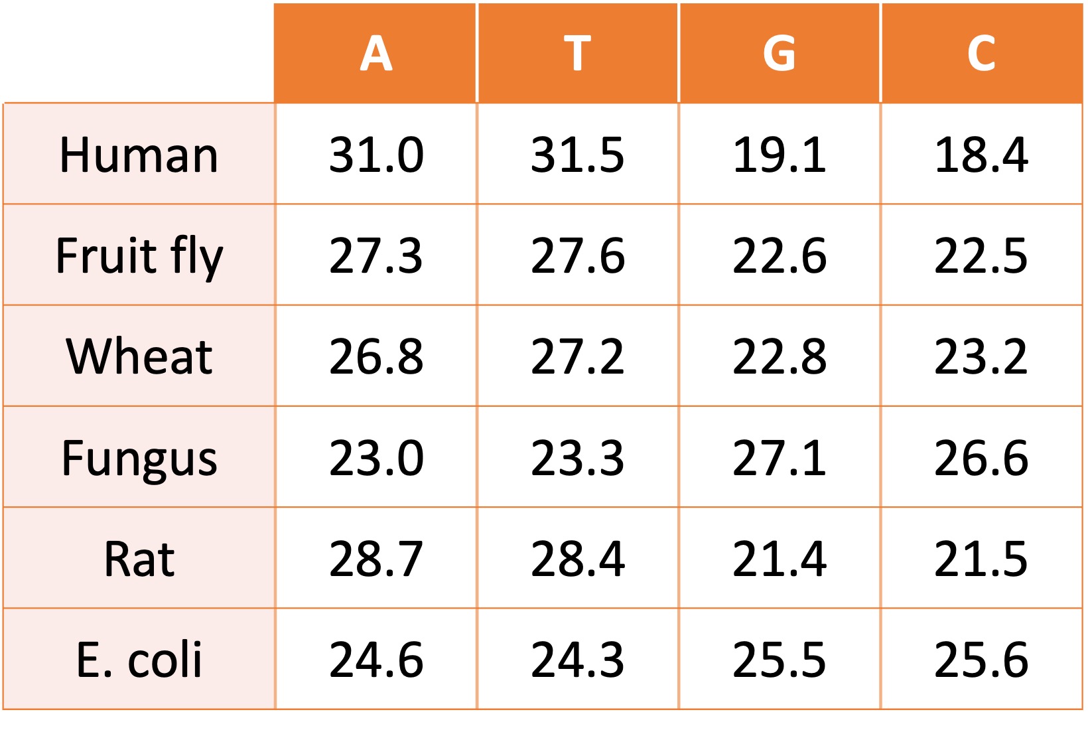Click the column header A
This screenshot has height=730, width=1088.
click(x=376, y=53)
